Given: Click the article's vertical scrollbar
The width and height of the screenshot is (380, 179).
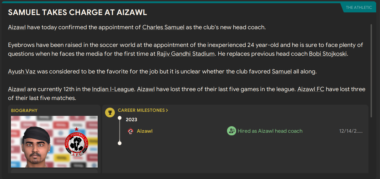Looking at the screenshot, I should [x=371, y=71].
